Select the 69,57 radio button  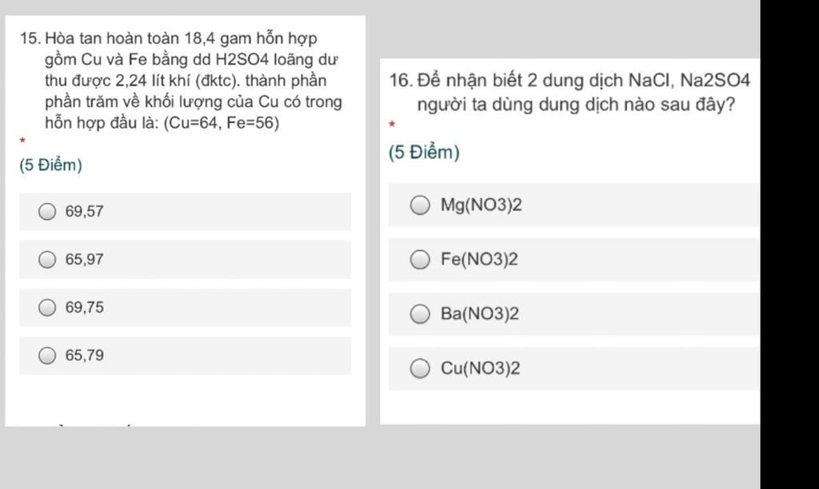pos(47,212)
